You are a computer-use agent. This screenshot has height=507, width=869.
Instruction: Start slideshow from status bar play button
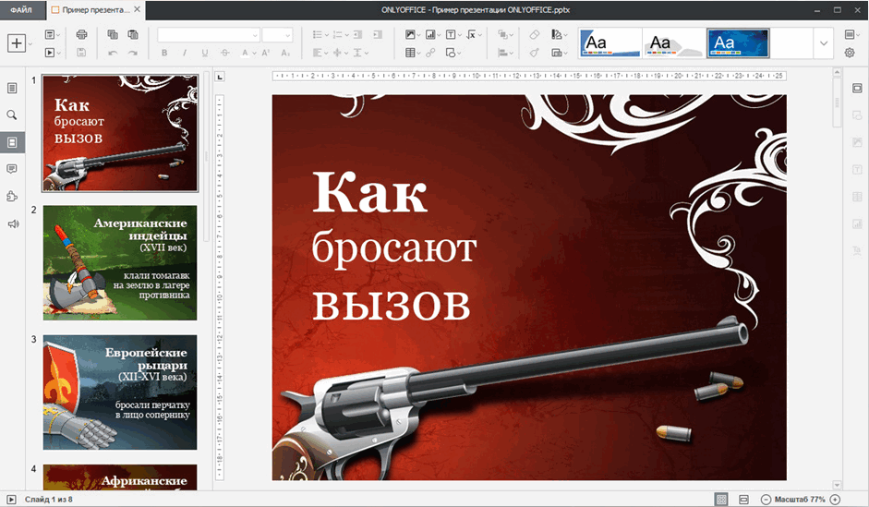click(x=11, y=500)
